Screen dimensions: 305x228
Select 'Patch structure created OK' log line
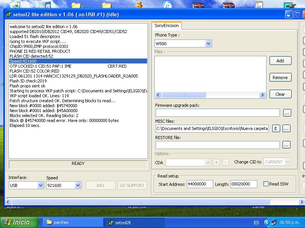click(x=62, y=101)
